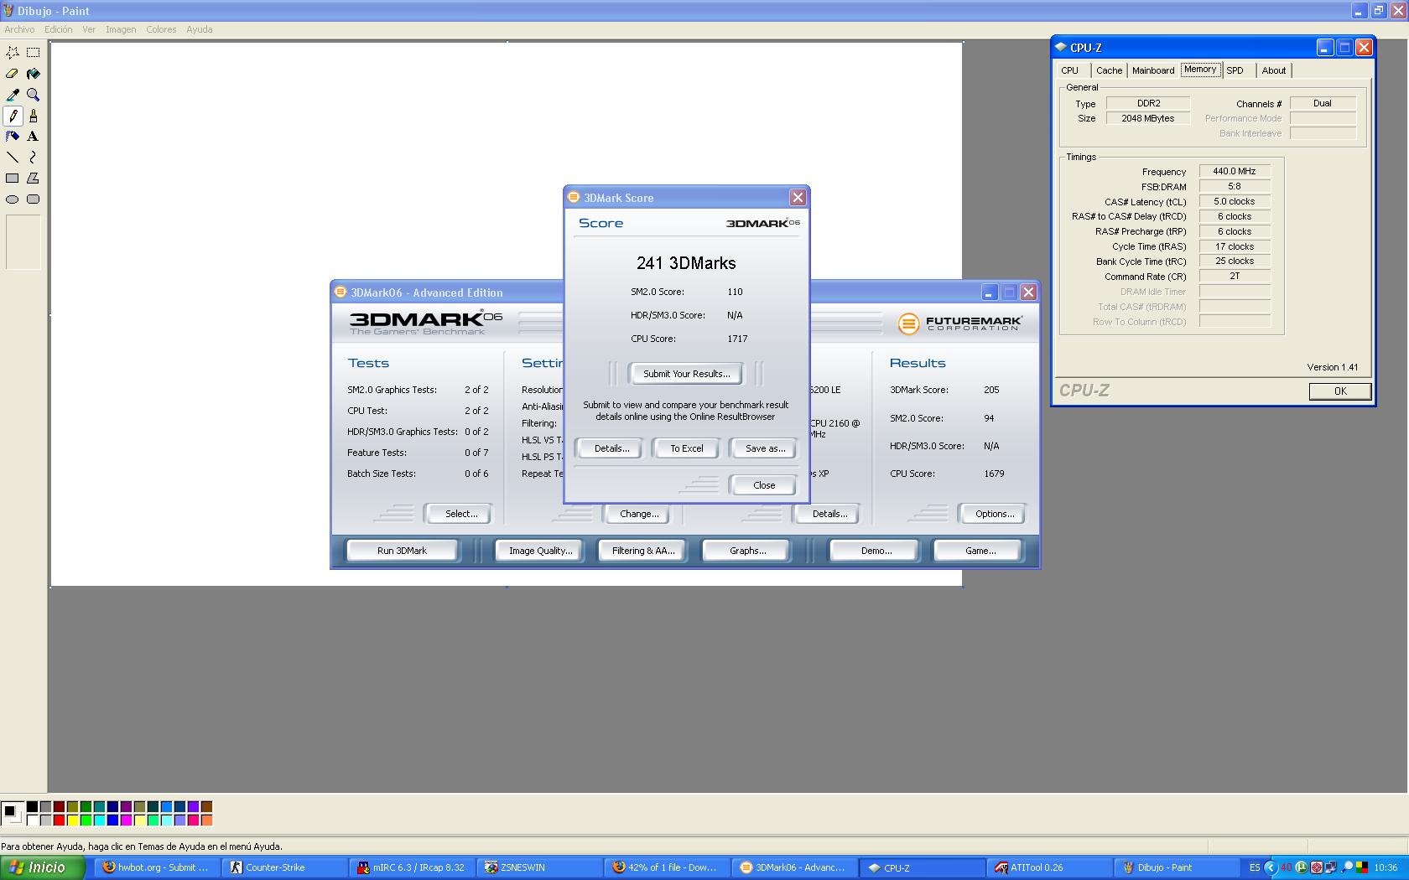The width and height of the screenshot is (1409, 880).
Task: Select the Text tool in Paint
Action: [34, 137]
